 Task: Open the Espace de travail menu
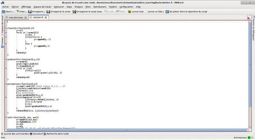point(42,7)
